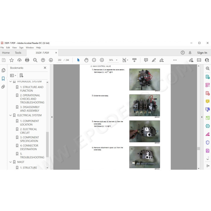Open the Edit menu

(8, 48)
